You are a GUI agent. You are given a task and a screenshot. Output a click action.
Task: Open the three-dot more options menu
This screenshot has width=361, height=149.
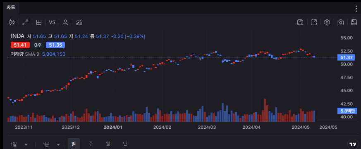tap(356, 9)
